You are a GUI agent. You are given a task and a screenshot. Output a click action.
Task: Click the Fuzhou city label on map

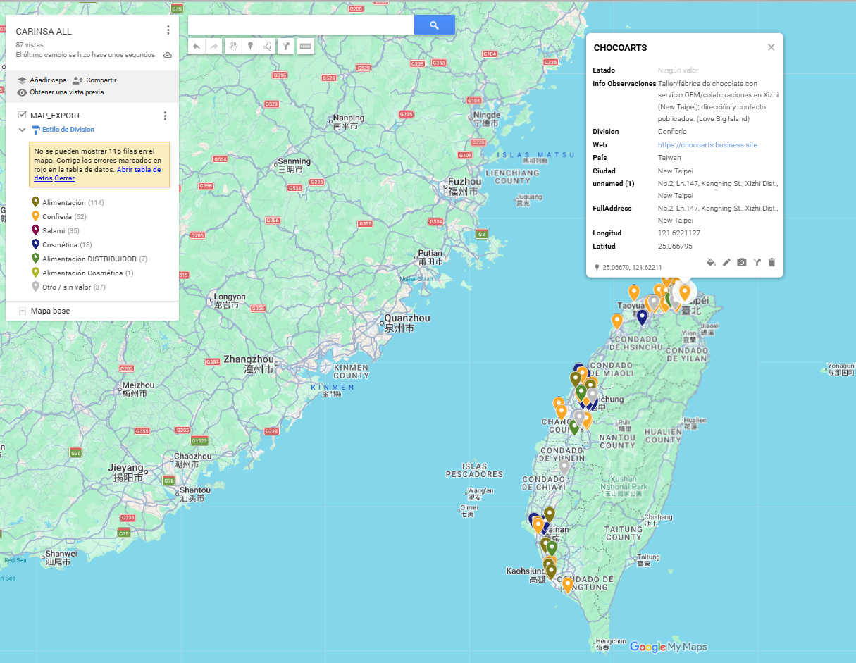pos(464,186)
